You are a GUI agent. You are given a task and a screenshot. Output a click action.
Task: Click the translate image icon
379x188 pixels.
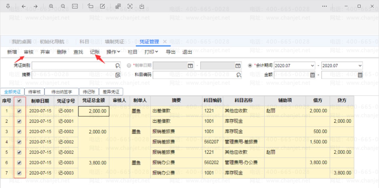(x=118, y=6)
